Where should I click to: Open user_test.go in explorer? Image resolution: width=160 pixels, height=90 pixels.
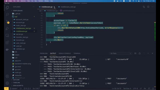[x=21, y=43]
